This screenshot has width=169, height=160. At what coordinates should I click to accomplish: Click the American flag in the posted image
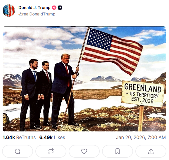[112, 50]
